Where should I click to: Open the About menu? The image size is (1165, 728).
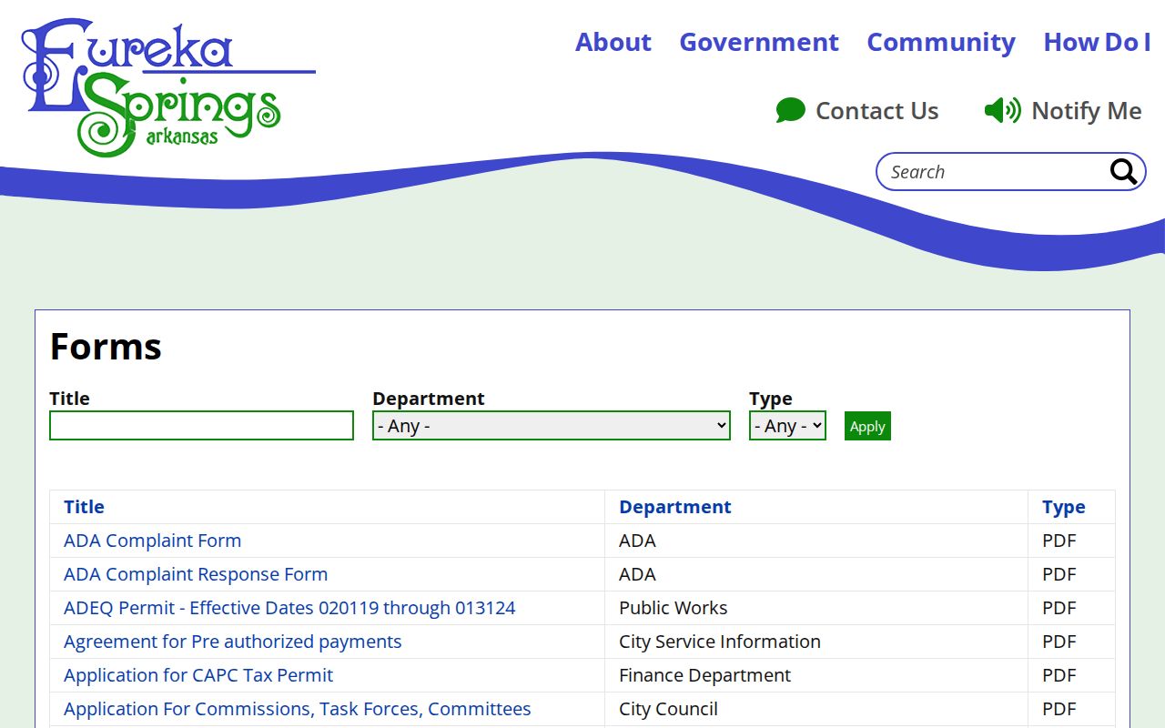coord(613,42)
